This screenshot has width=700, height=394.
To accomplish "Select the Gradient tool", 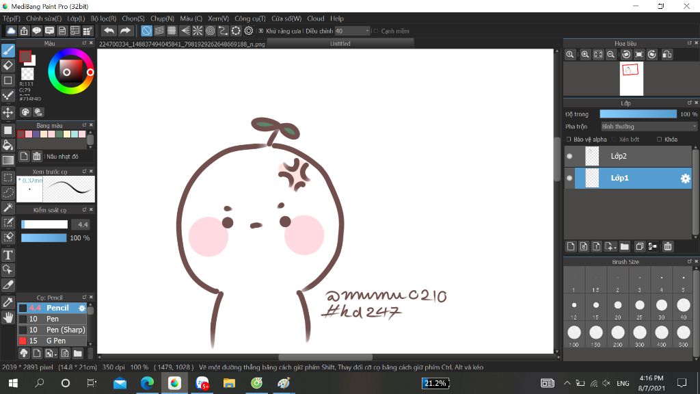I will coord(8,160).
